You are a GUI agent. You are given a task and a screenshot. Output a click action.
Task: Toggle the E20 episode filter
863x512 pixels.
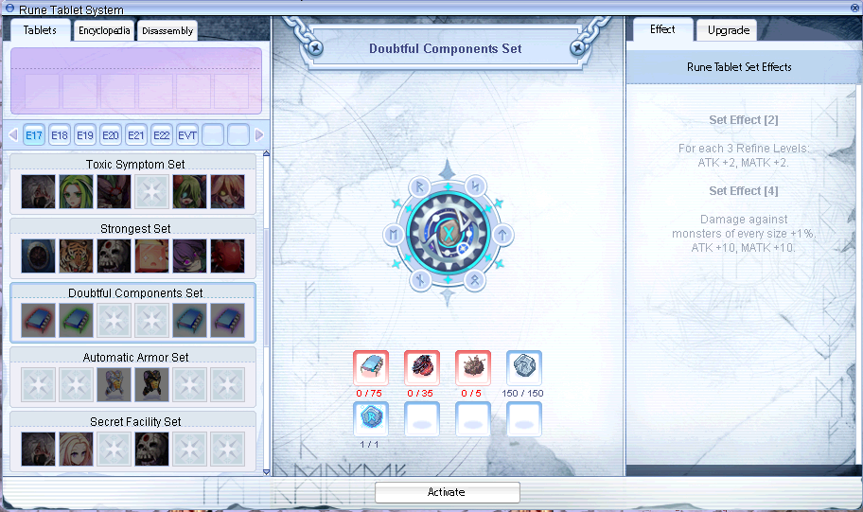[111, 135]
